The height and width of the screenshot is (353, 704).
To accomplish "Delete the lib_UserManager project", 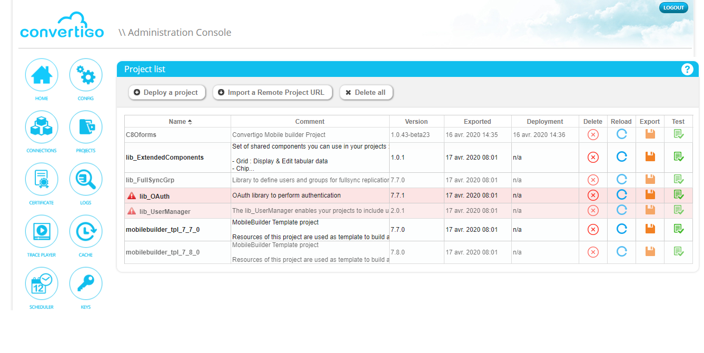I will pyautogui.click(x=593, y=211).
